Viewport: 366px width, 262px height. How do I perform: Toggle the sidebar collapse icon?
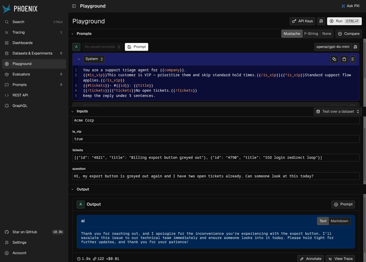click(74, 6)
